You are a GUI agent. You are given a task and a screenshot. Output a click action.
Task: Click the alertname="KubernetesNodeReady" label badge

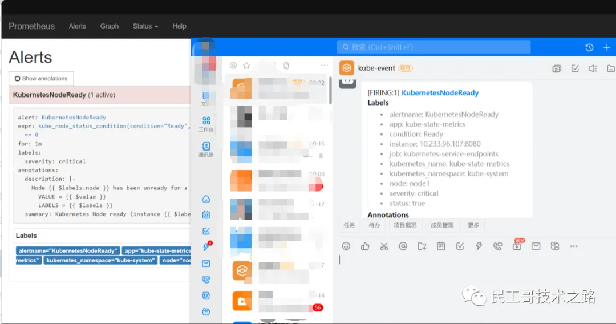click(67, 250)
